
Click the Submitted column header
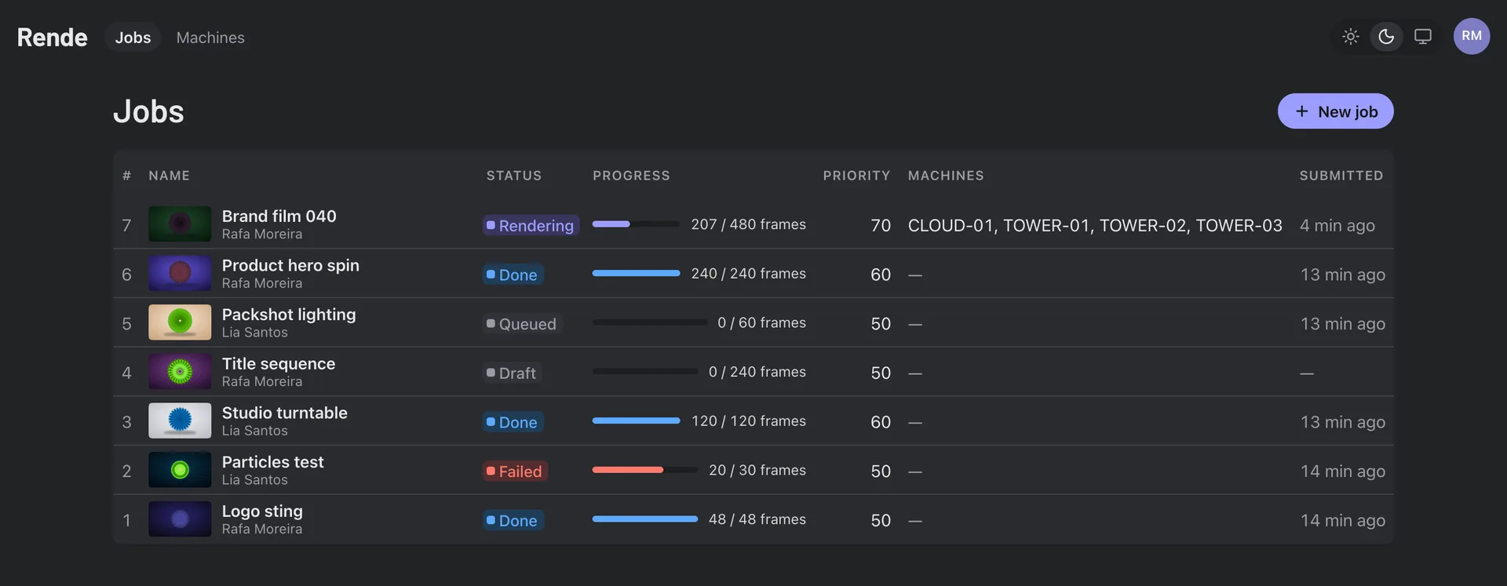[1341, 176]
